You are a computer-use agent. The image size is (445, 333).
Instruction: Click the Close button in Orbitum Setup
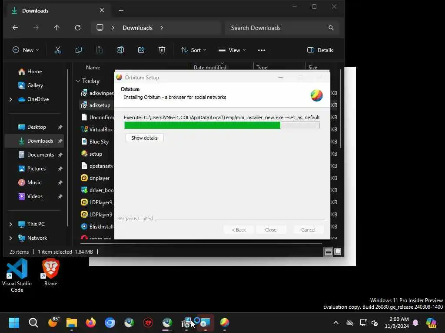tap(271, 230)
